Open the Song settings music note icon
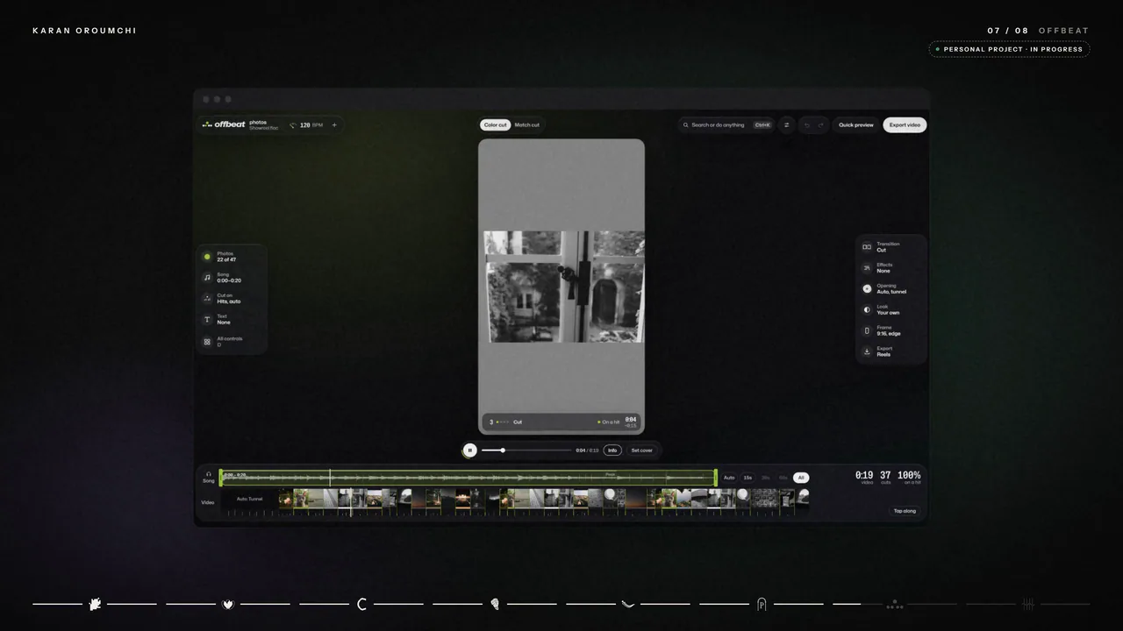The height and width of the screenshot is (631, 1123). (x=207, y=278)
